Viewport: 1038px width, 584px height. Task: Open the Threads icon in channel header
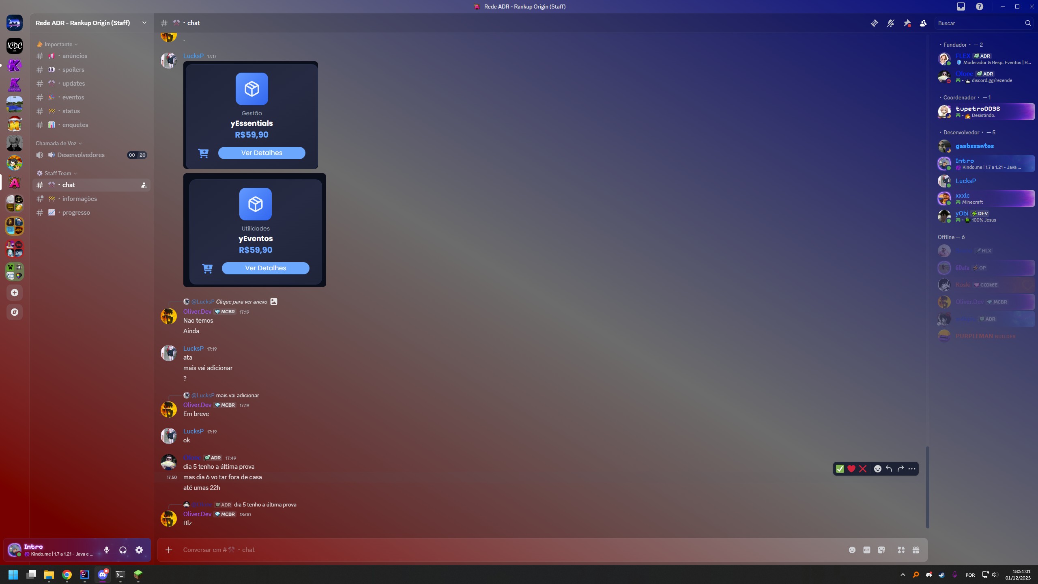874,23
